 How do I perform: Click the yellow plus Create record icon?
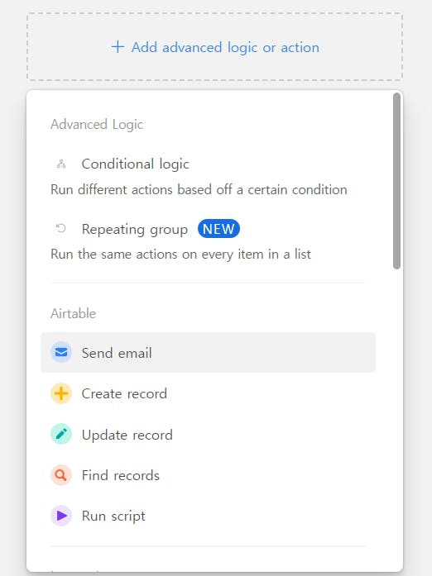(x=61, y=393)
